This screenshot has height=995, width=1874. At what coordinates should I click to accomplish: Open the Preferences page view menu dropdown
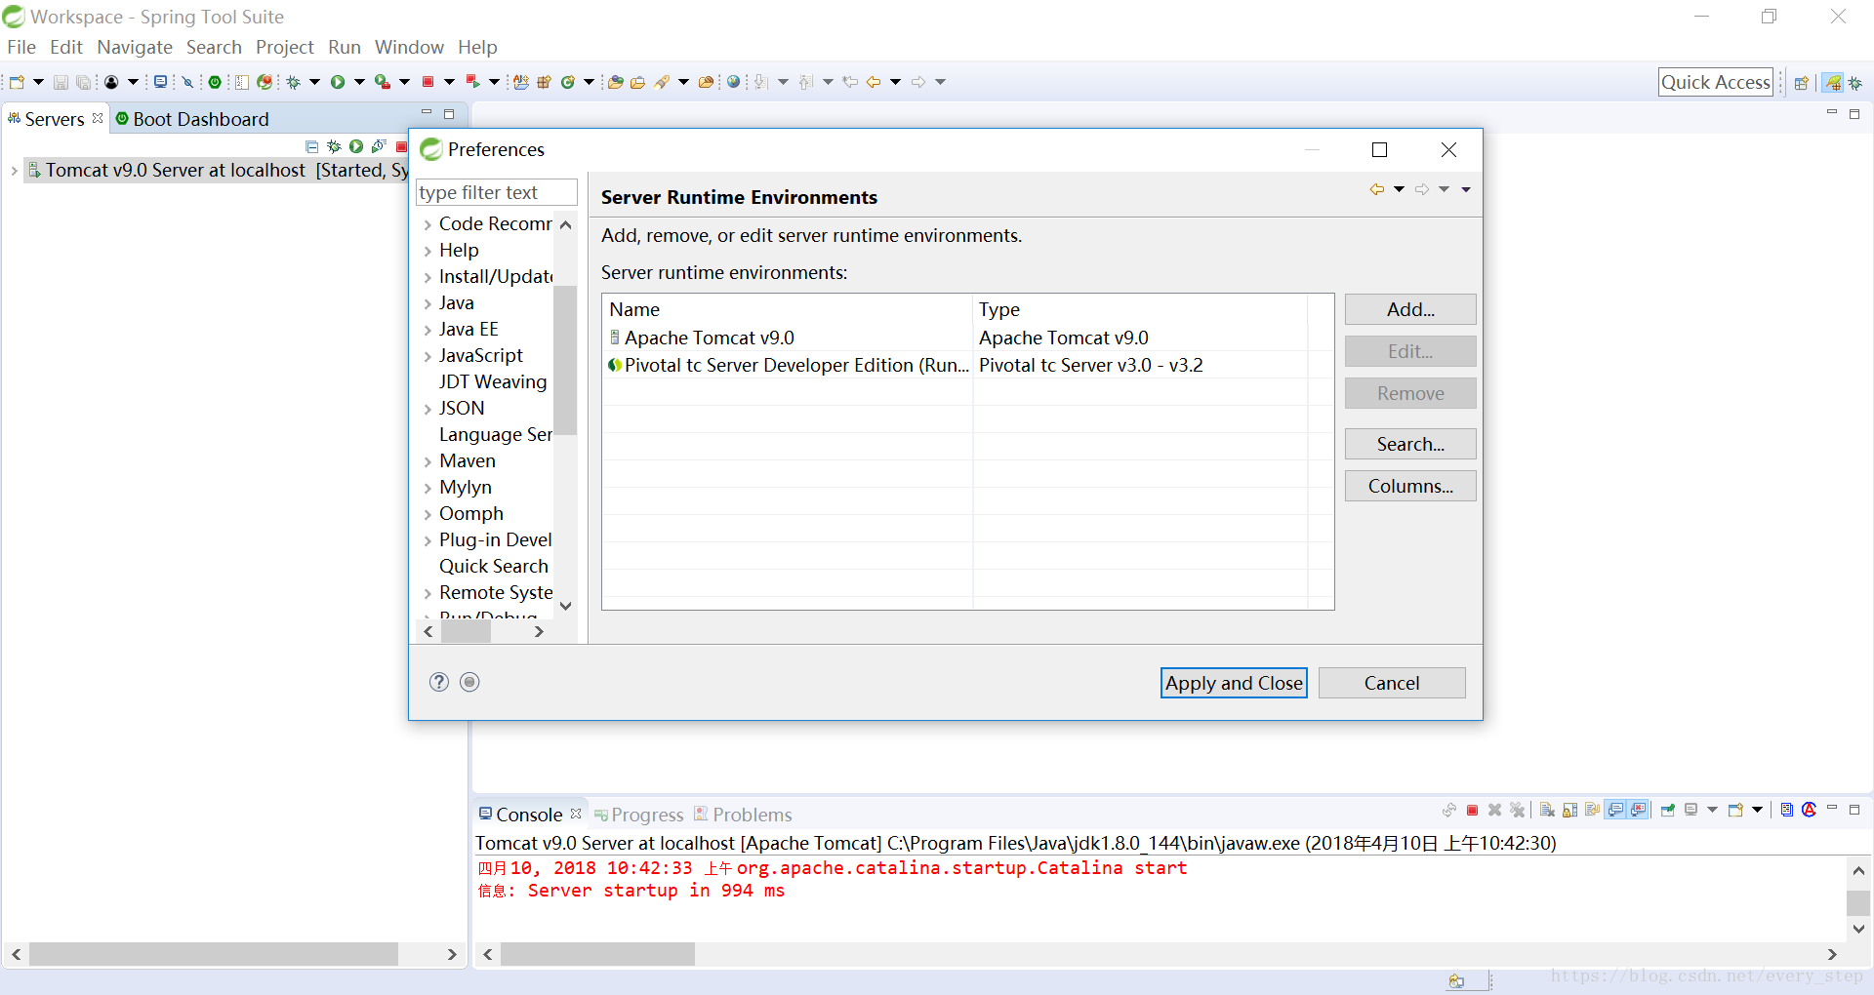pos(1466,189)
